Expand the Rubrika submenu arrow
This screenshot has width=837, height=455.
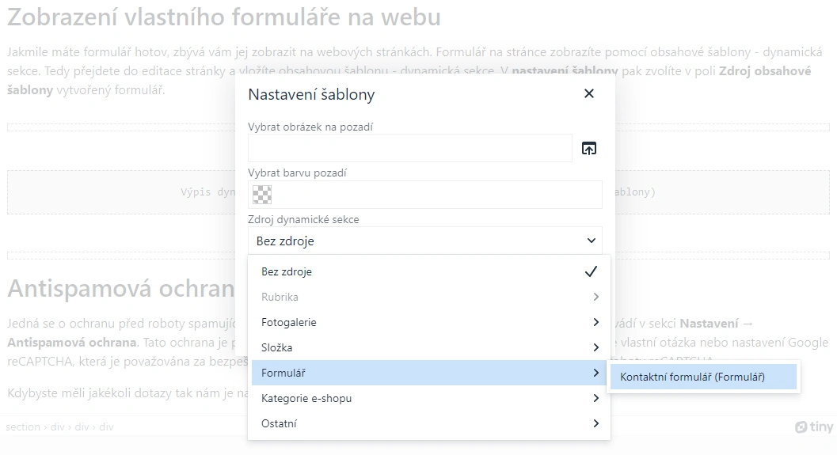point(595,297)
